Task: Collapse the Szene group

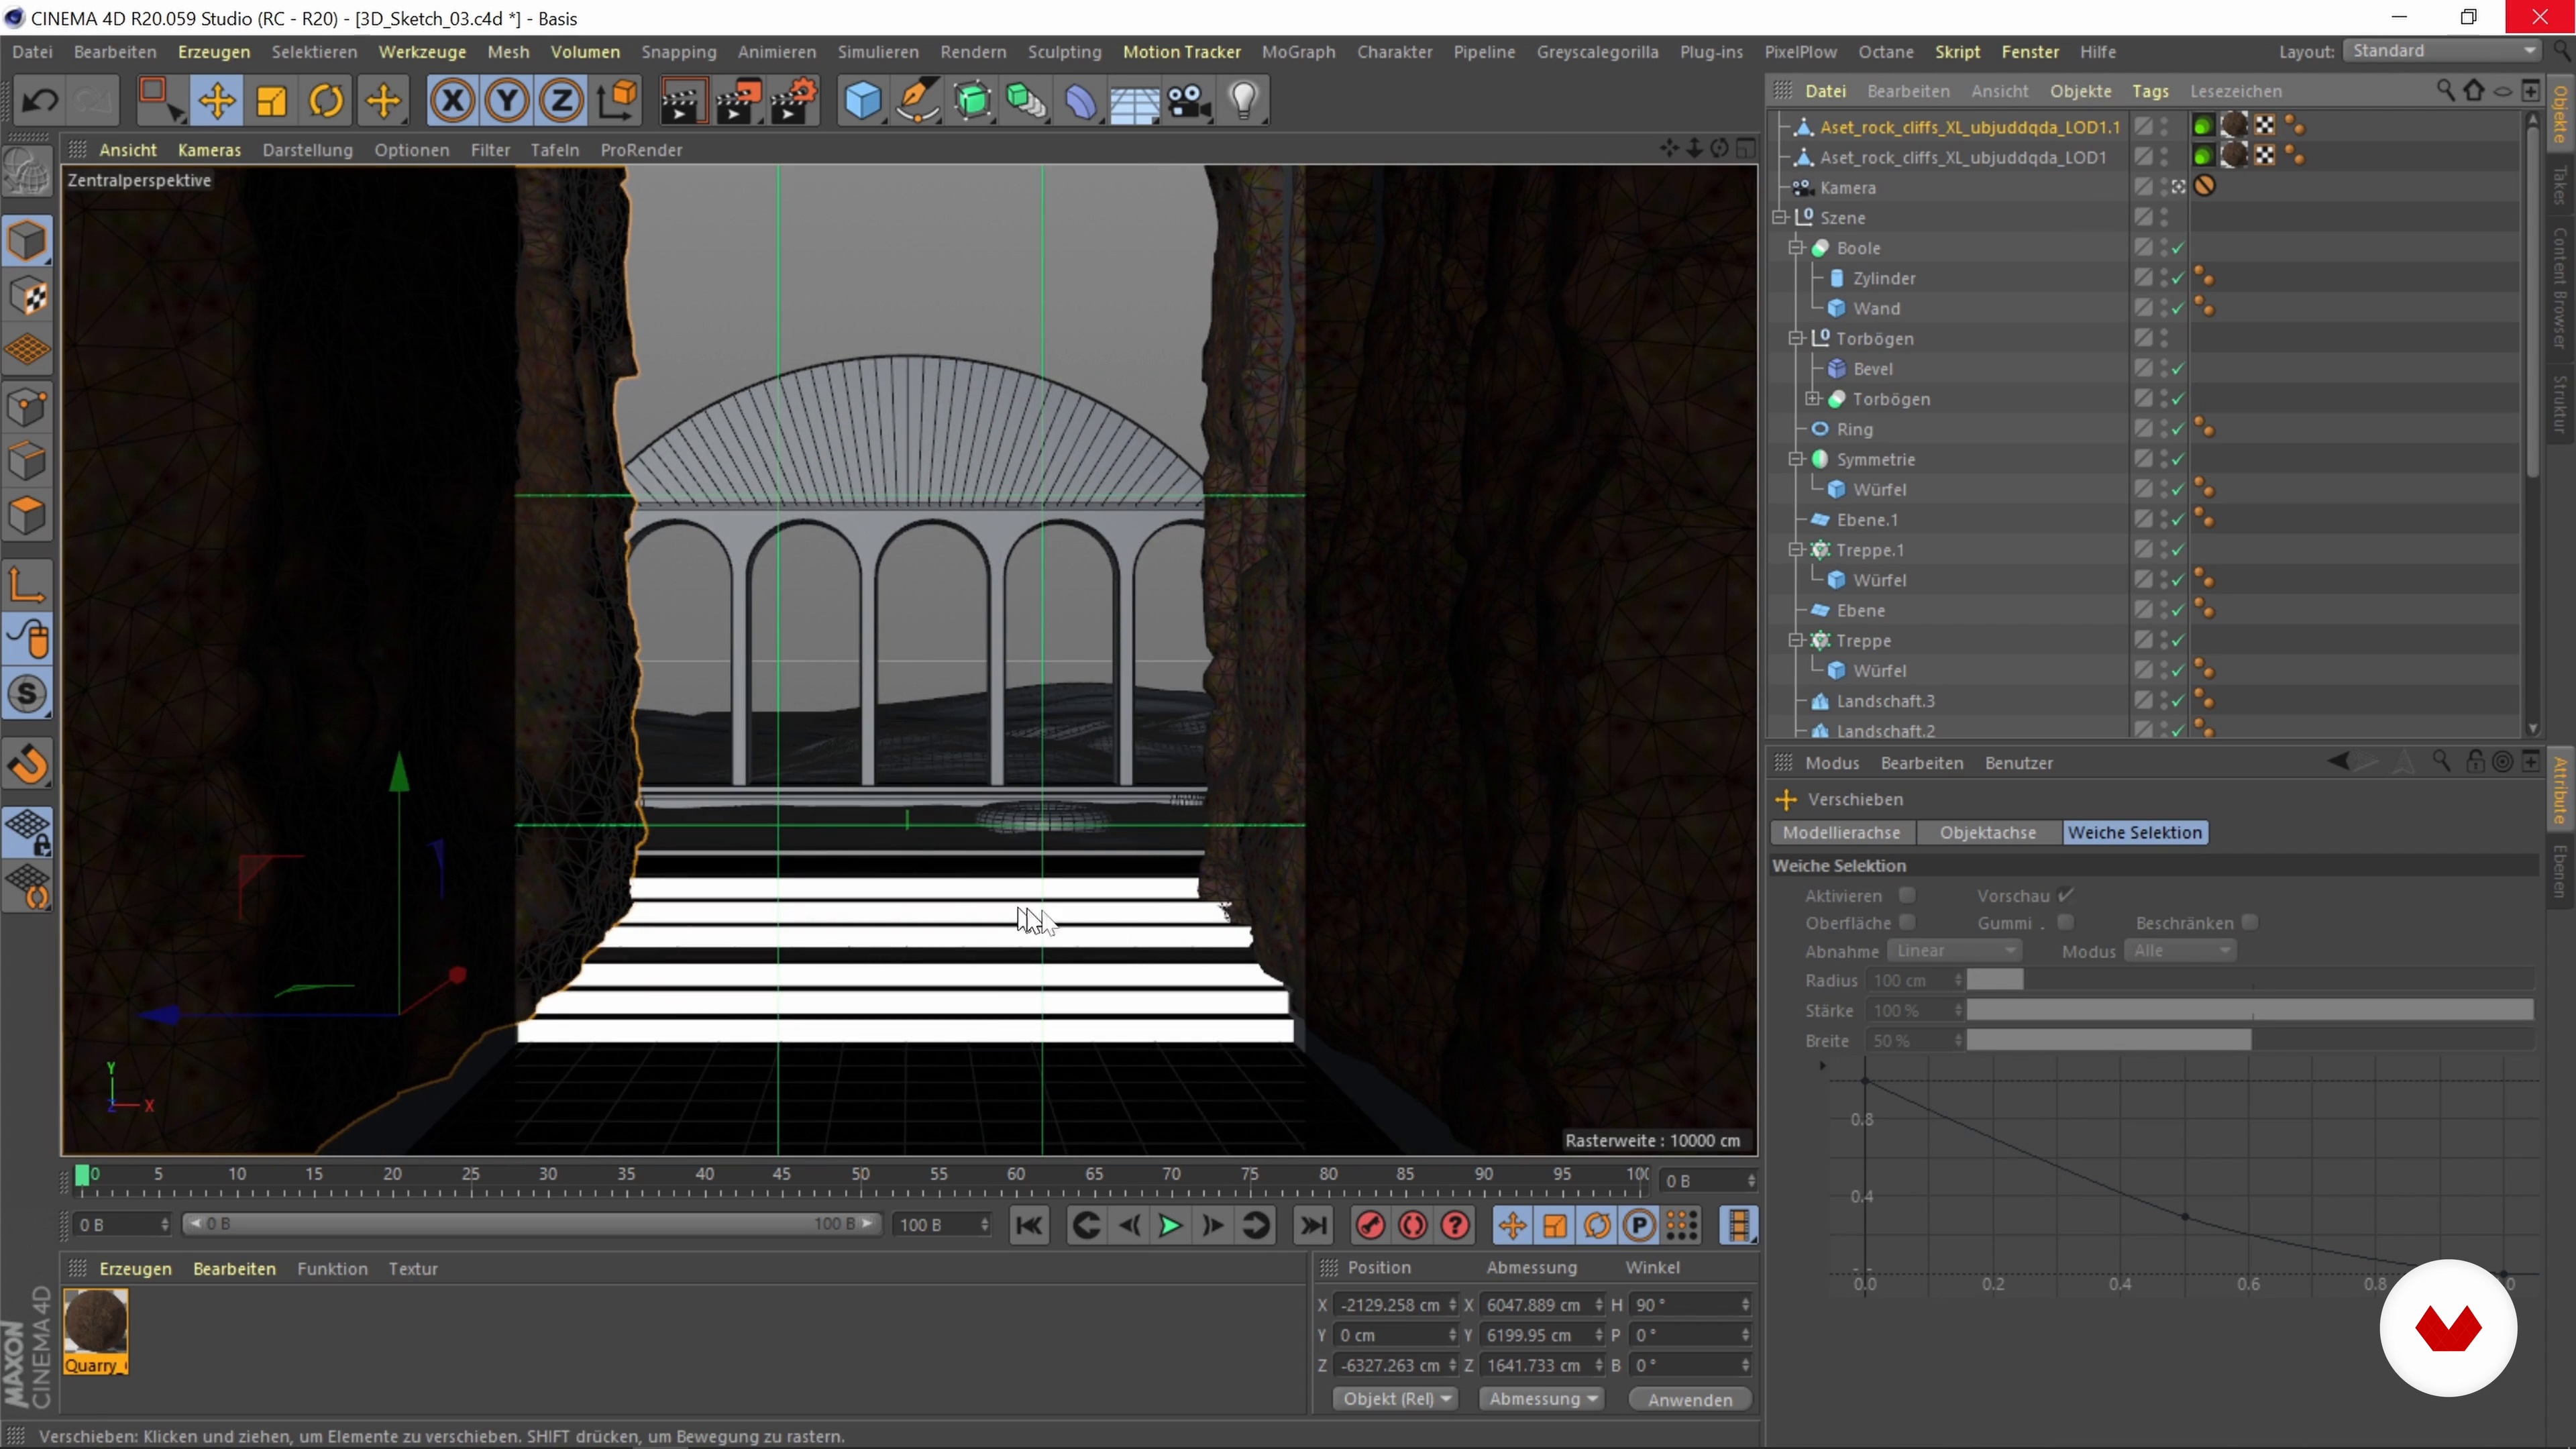Action: [x=1780, y=217]
